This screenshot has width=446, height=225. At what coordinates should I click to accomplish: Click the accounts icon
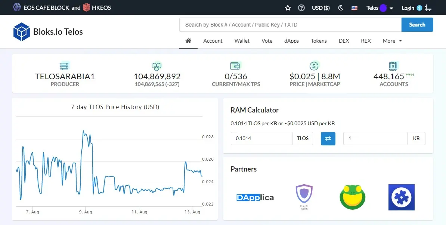tap(393, 66)
